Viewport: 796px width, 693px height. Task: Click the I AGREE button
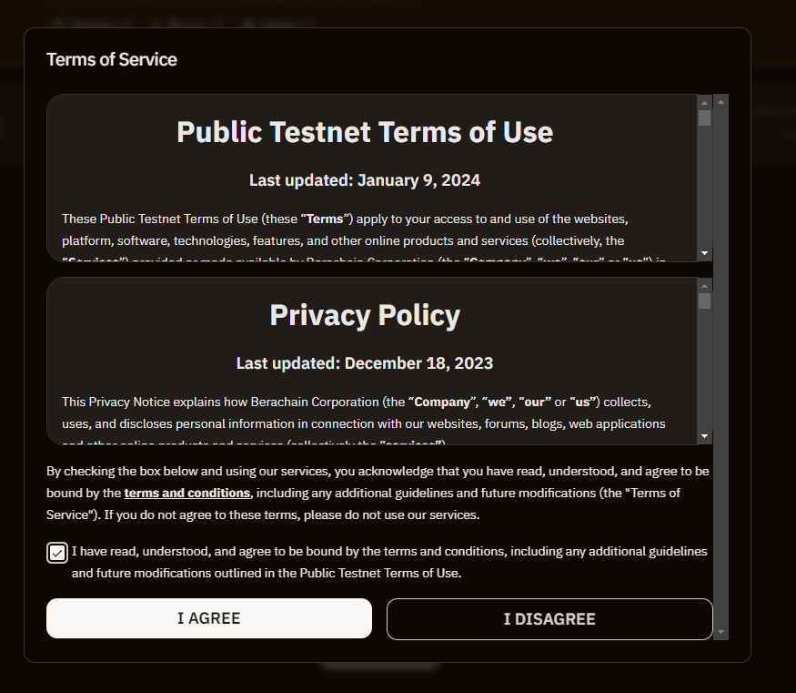(x=209, y=618)
